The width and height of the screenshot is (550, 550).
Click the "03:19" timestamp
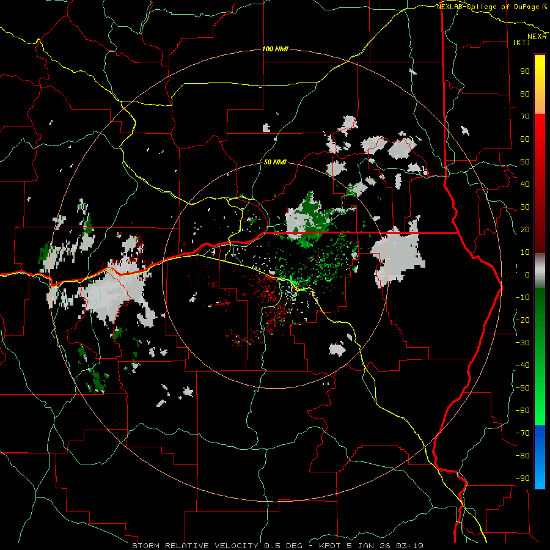coord(411,546)
